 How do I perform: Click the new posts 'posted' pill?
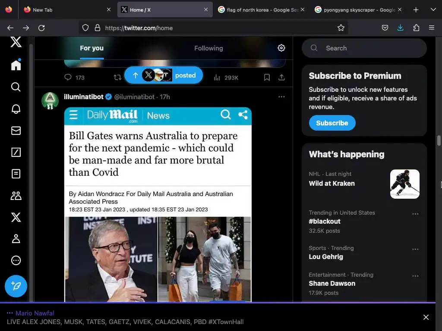[164, 75]
